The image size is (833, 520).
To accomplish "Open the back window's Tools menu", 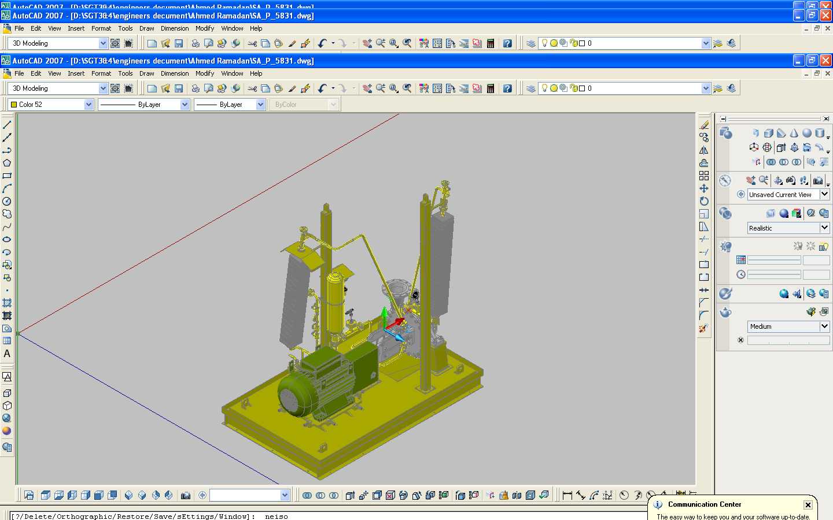I will (126, 28).
